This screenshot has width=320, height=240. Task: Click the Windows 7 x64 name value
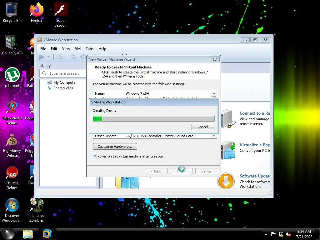coord(137,93)
